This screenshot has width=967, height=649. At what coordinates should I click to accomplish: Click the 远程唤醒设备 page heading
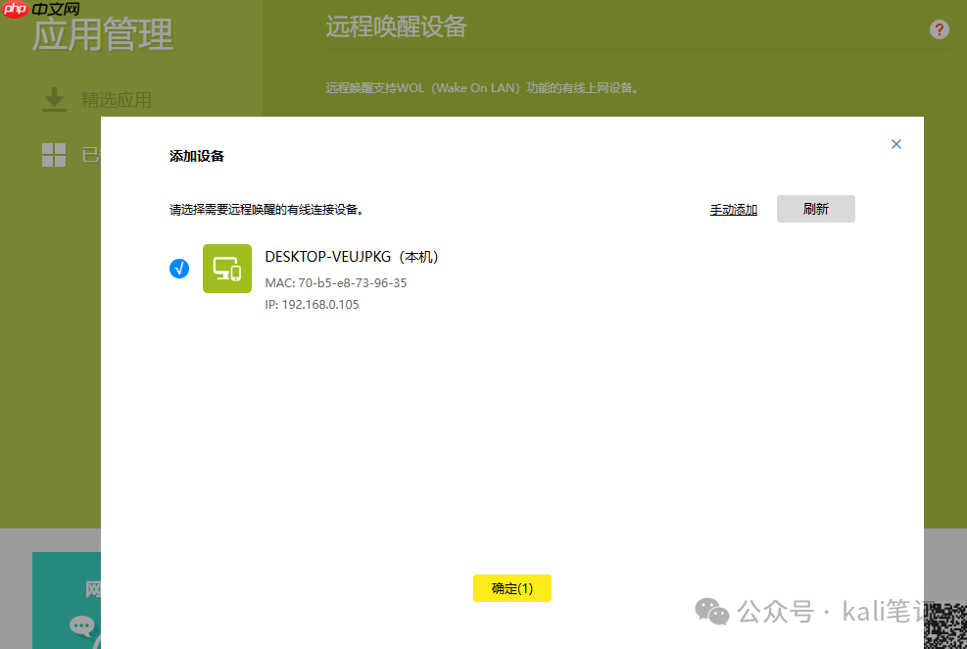point(396,27)
